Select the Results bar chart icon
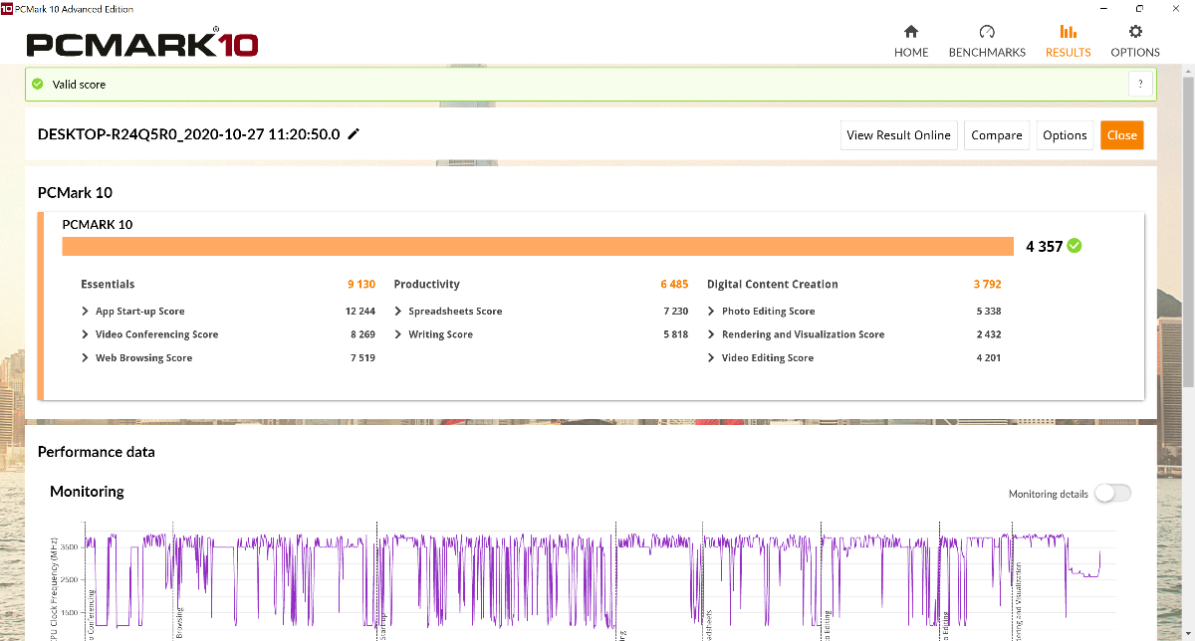Image resolution: width=1195 pixels, height=641 pixels. [1068, 32]
